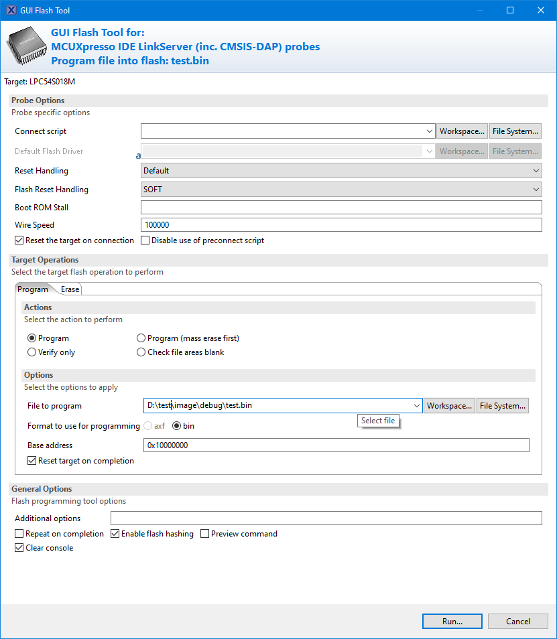Check Preview command
Image resolution: width=557 pixels, height=639 pixels.
tap(204, 533)
